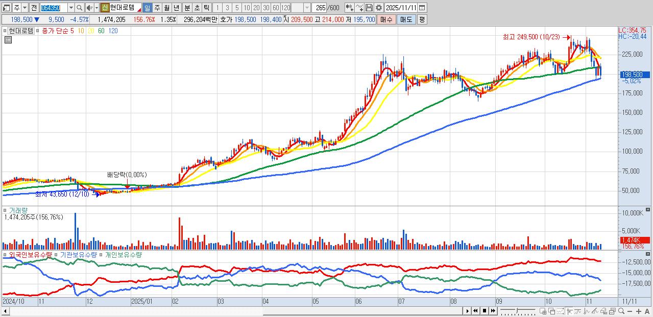The height and width of the screenshot is (317, 653).
Task: Click the chart layout icon at top-left corner
Action: tap(6, 8)
